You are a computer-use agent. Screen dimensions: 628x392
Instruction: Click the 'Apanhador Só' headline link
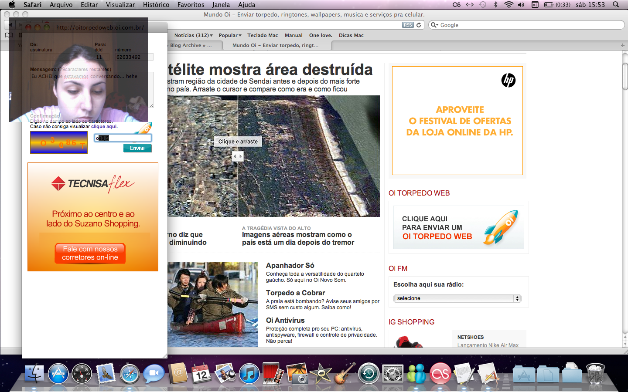[x=290, y=265]
